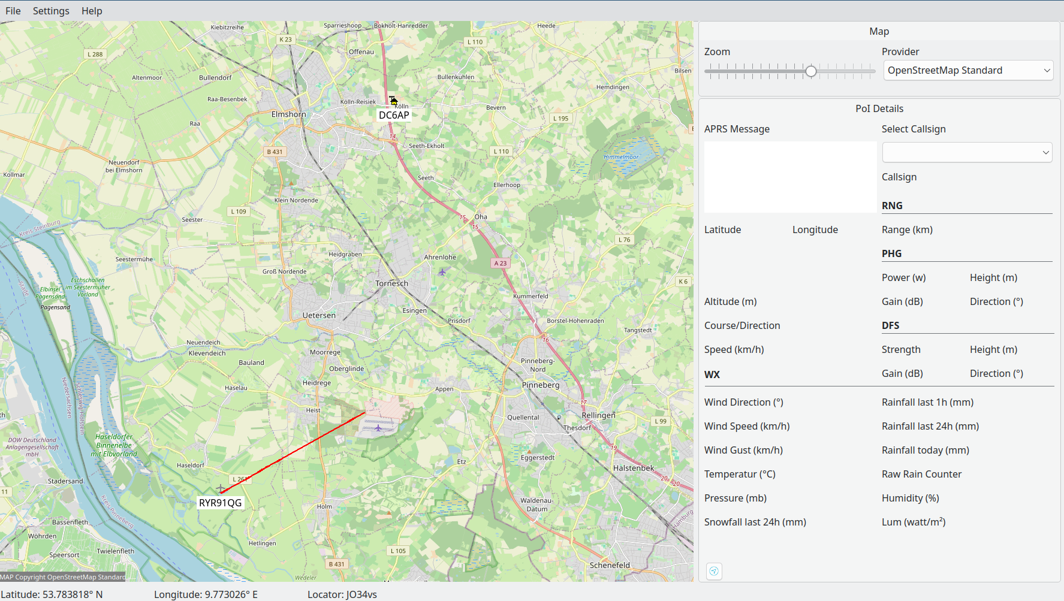Click inside the APRS Message text box
Screen dimensions: 1064x601
pos(790,177)
